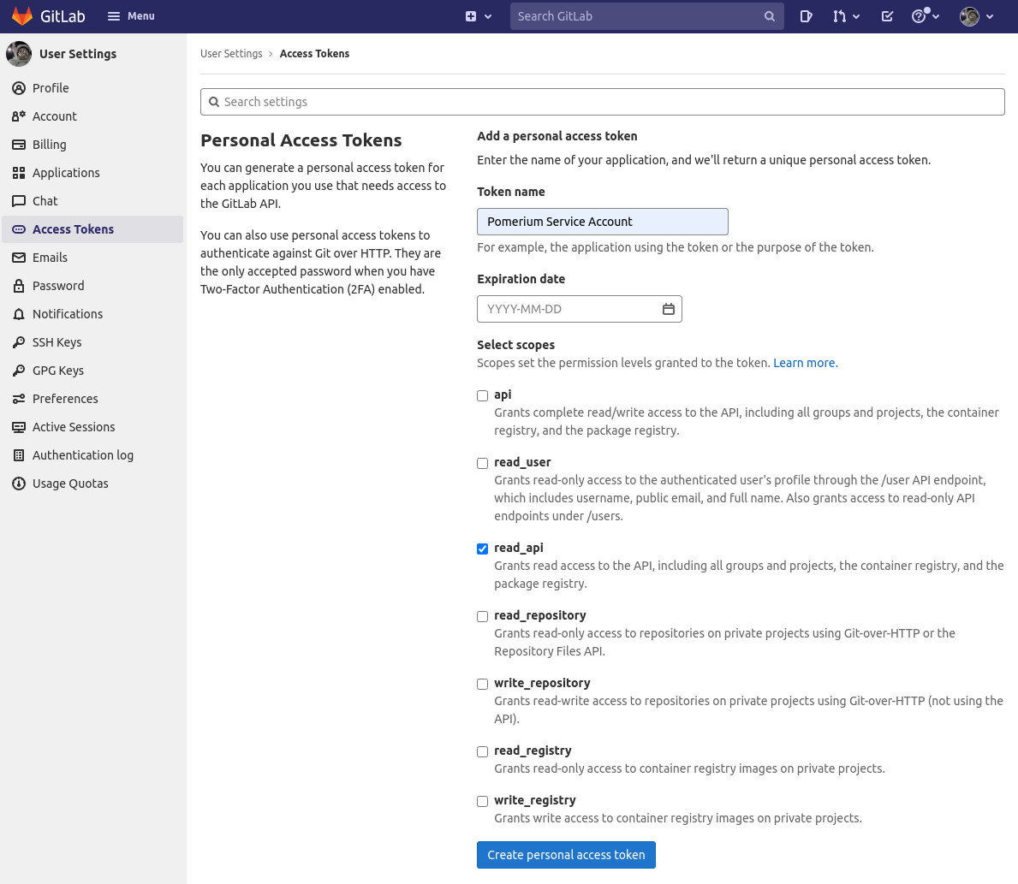Enable the read_user scope checkbox
1018x884 pixels.
coord(482,464)
